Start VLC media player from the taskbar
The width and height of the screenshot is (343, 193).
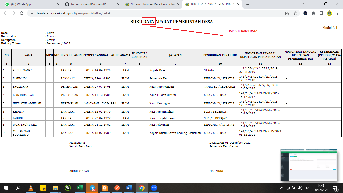point(31,188)
